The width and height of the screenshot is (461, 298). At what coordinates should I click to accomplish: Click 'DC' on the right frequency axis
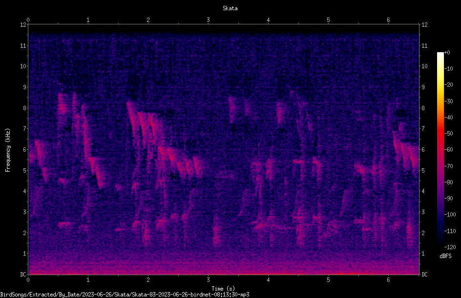pos(424,275)
